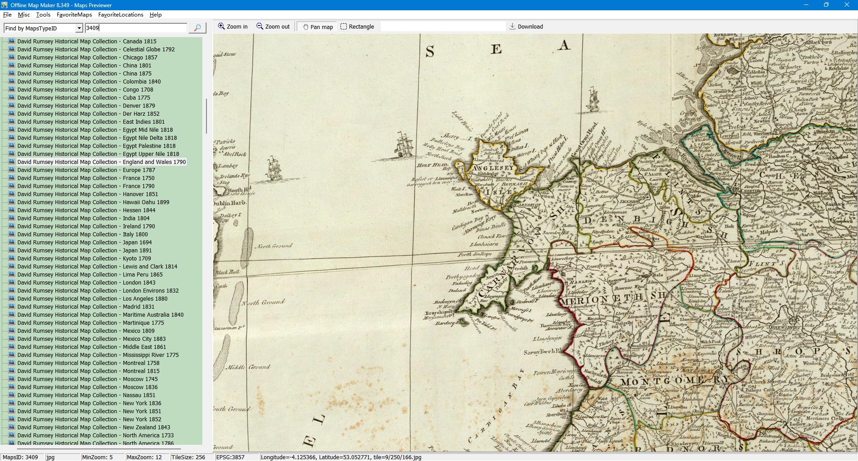Select the London 1843 map entry
858x461 pixels.
[86, 283]
